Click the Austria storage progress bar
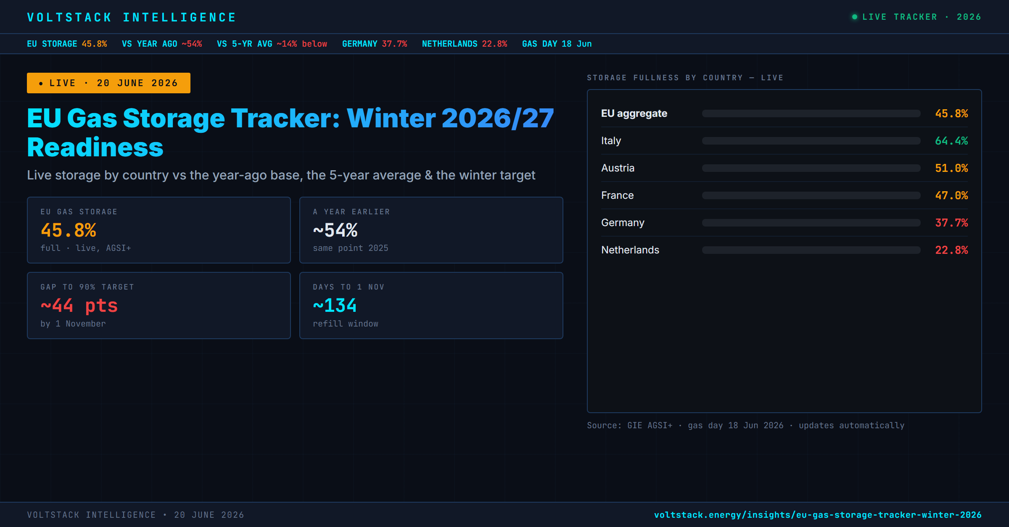This screenshot has height=527, width=1009. click(811, 168)
